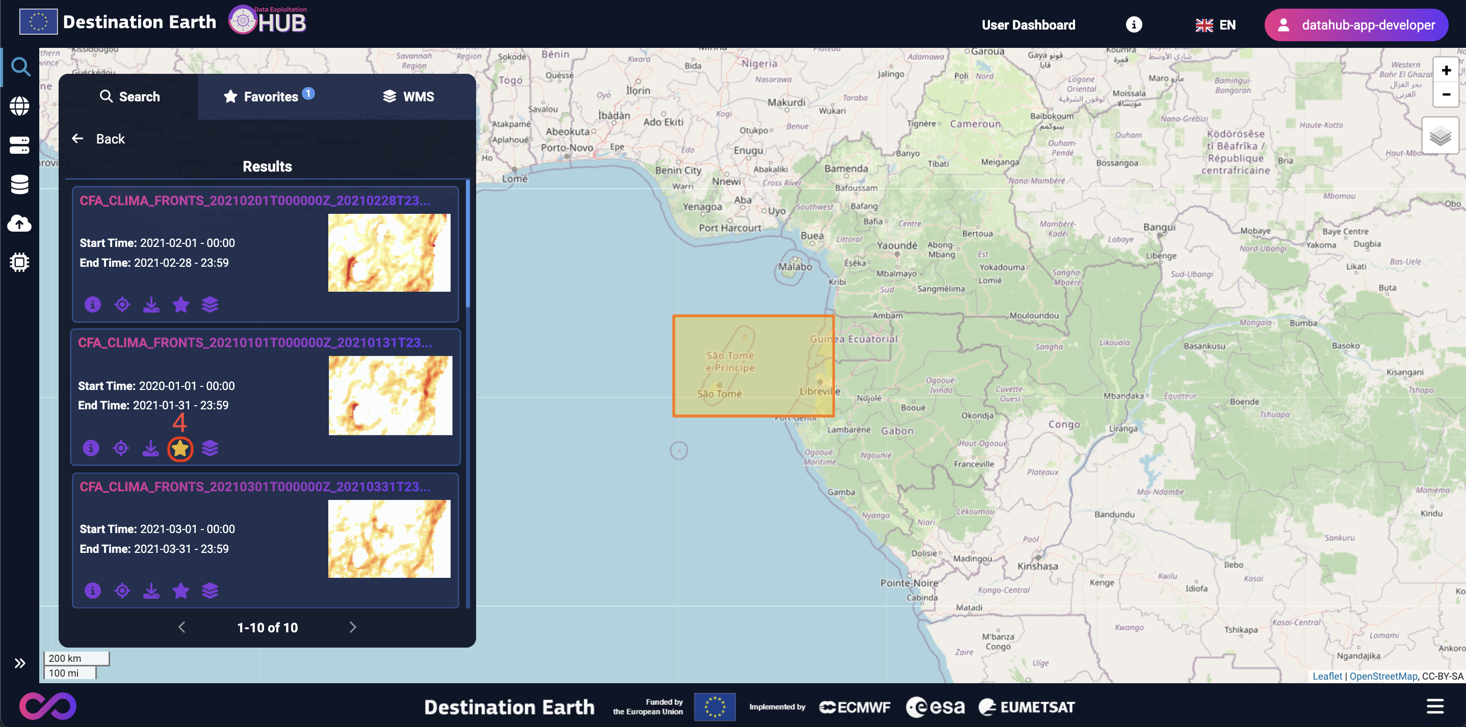Zoom in the map

tap(1446, 70)
